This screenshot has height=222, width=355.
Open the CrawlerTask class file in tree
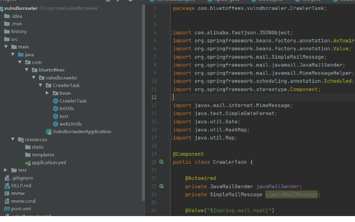(x=72, y=101)
